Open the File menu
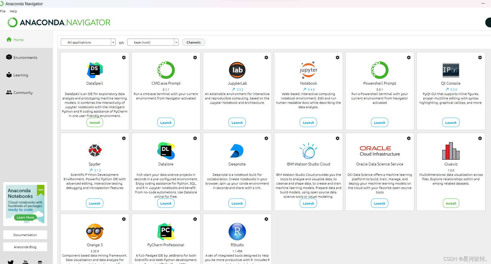491x264 pixels. coord(3,11)
